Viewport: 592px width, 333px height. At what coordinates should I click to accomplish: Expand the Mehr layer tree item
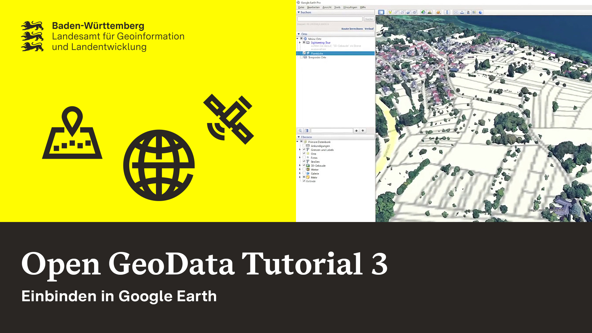[x=300, y=177]
